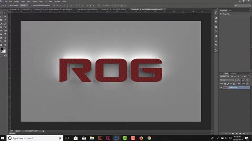Select the Brush tool
Image resolution: width=252 pixels, height=141 pixels.
click(x=5, y=23)
